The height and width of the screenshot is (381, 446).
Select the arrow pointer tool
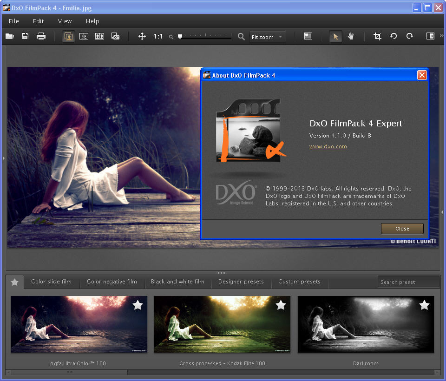pos(335,36)
